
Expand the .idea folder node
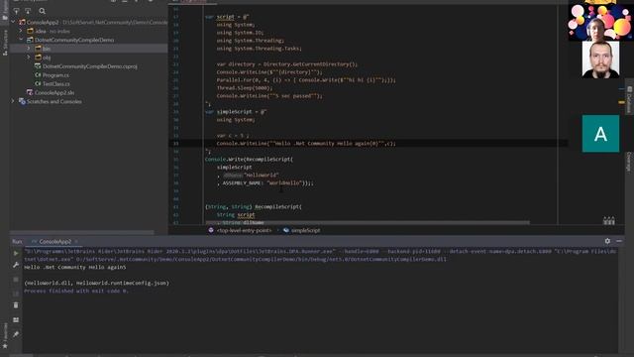[x=21, y=31]
